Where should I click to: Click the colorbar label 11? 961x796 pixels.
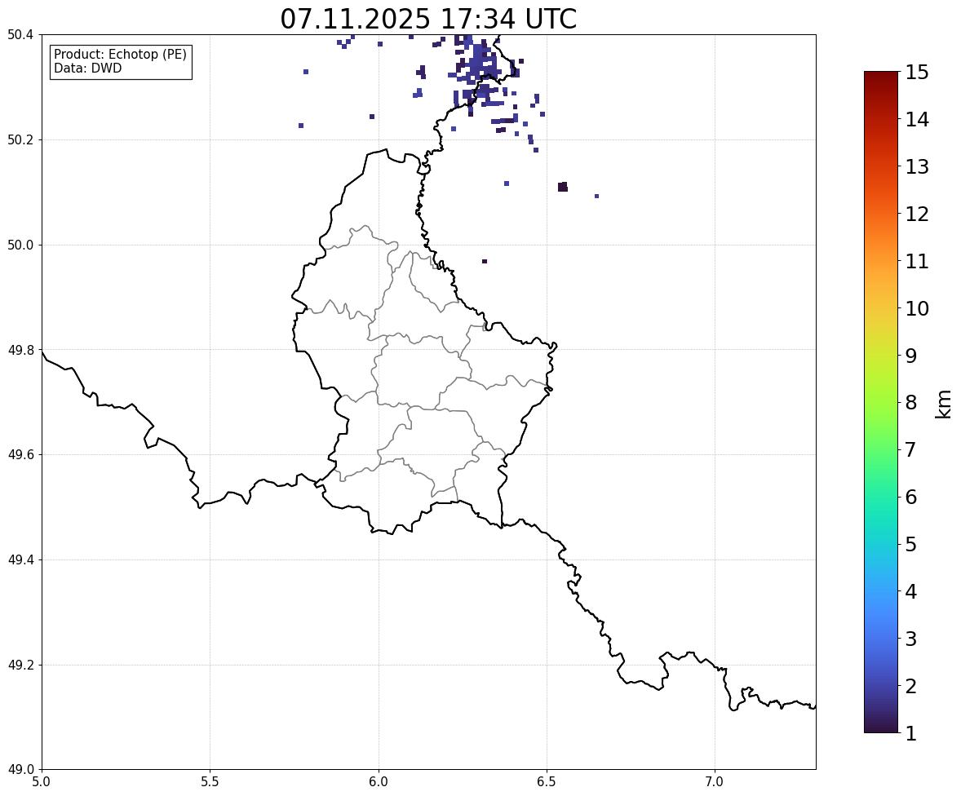click(x=917, y=261)
